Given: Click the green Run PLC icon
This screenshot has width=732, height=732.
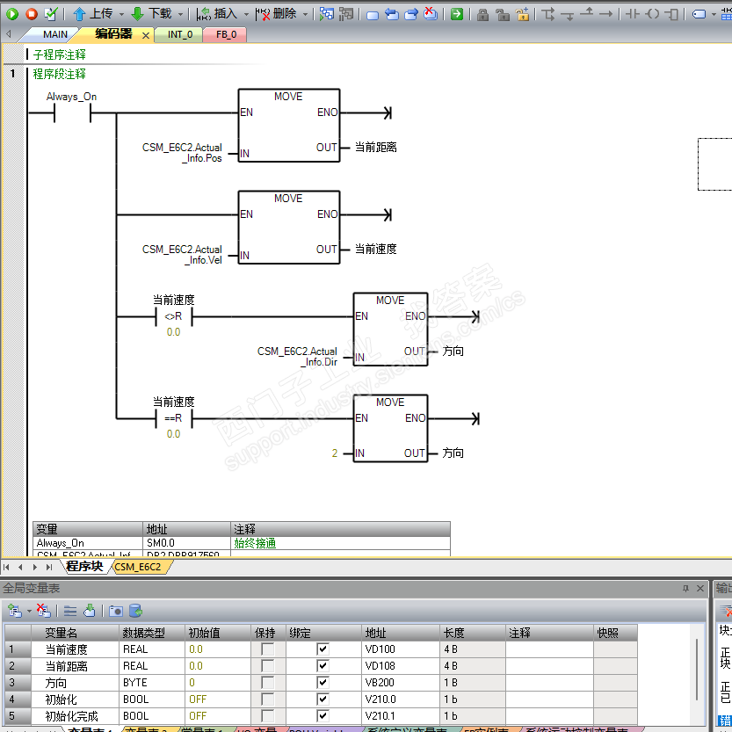Looking at the screenshot, I should 12,14.
